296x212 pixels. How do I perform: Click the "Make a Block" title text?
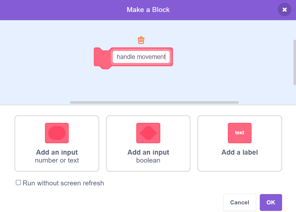click(148, 10)
